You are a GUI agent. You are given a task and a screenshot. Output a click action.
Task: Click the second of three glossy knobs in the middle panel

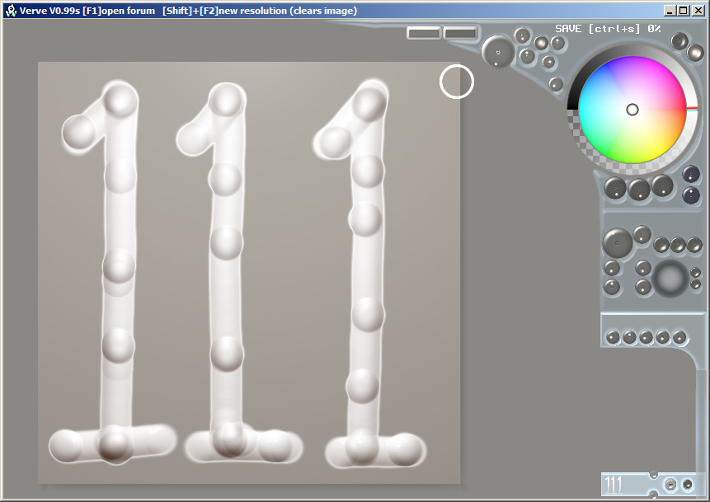pos(678,245)
